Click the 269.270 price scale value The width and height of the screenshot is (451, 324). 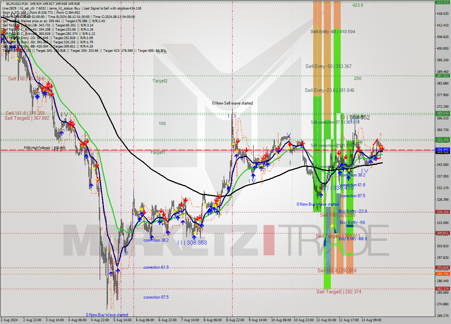(443, 316)
